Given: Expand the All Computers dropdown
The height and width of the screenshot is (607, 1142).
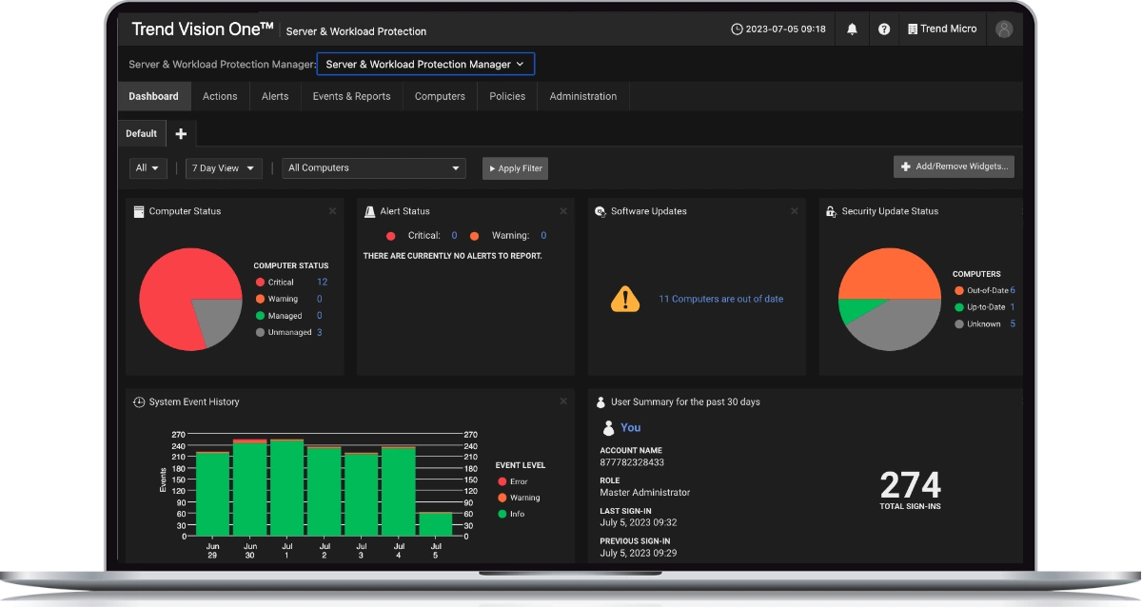Looking at the screenshot, I should tap(374, 168).
